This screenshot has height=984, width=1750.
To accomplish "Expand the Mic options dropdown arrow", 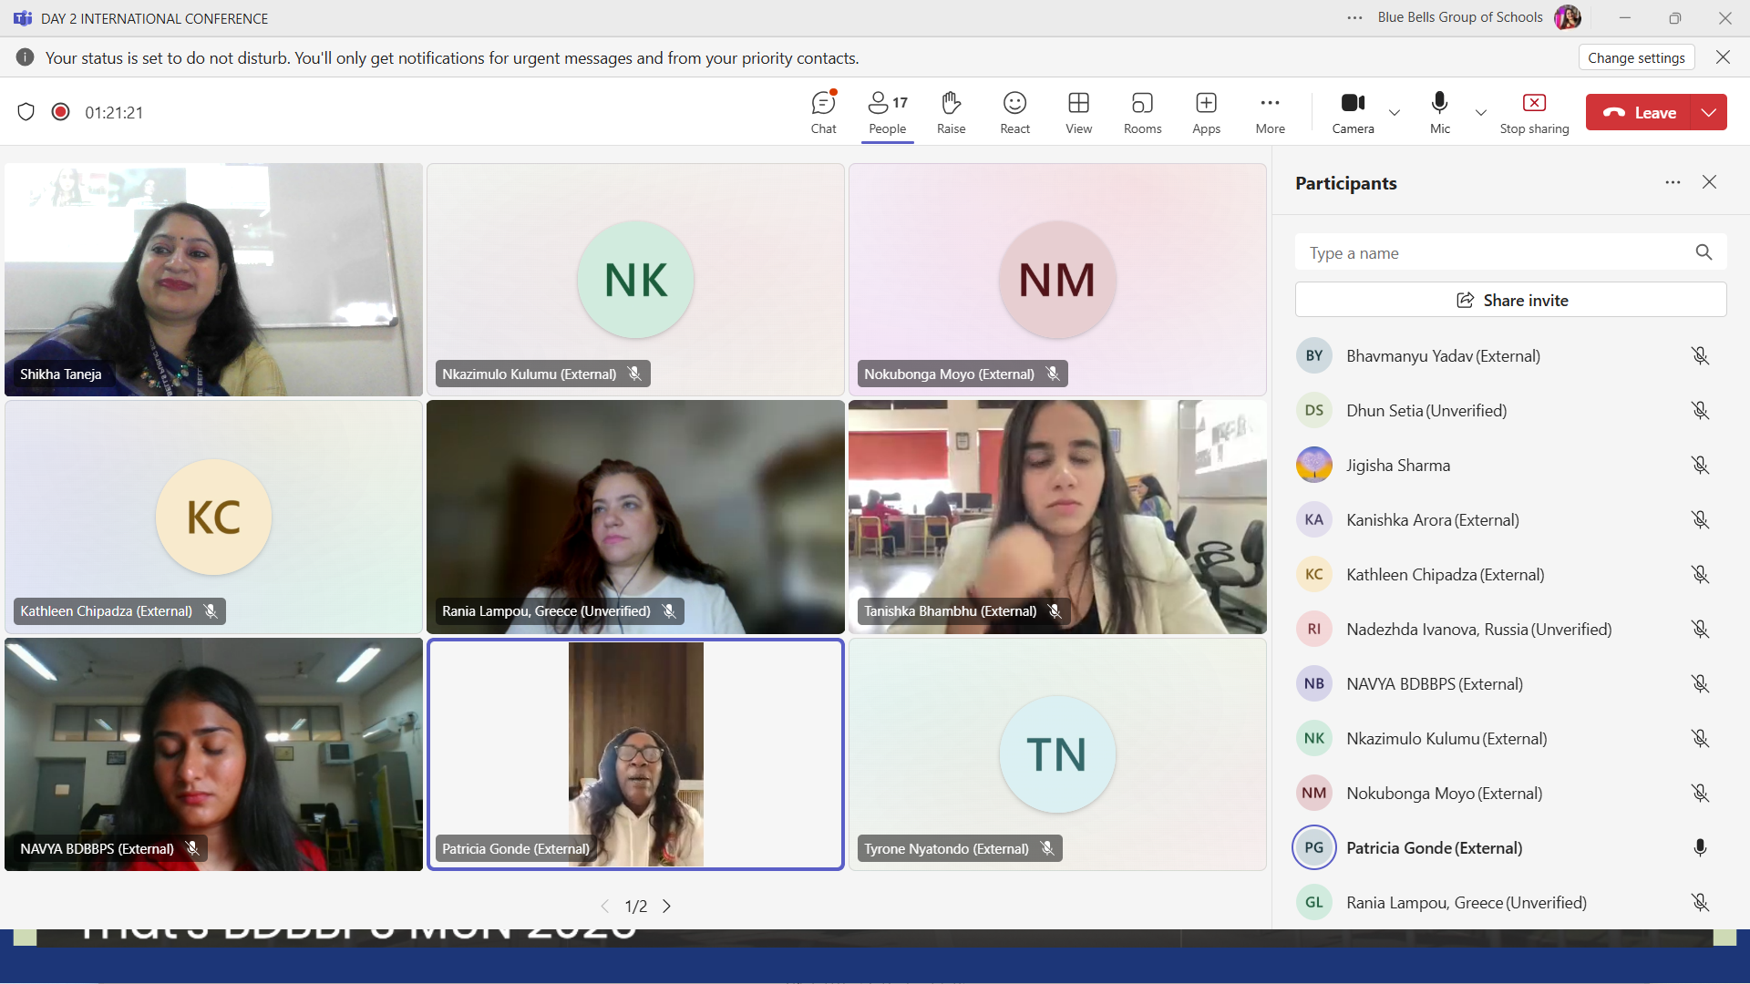I will click(1481, 113).
